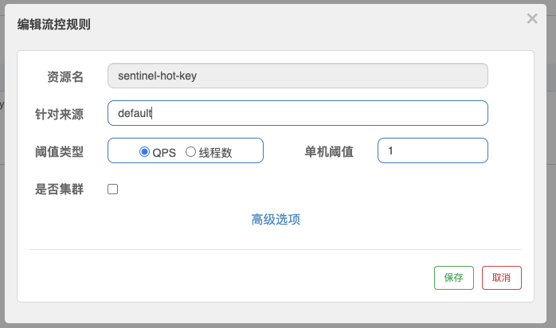The image size is (556, 328).
Task: Click the 是否集群 field label
Action: tap(60, 189)
